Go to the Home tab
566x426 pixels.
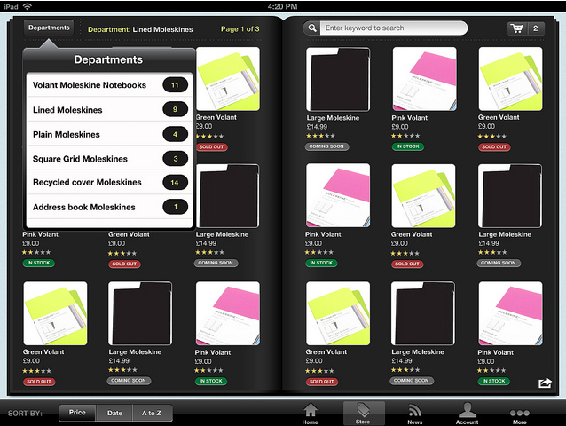click(x=311, y=414)
